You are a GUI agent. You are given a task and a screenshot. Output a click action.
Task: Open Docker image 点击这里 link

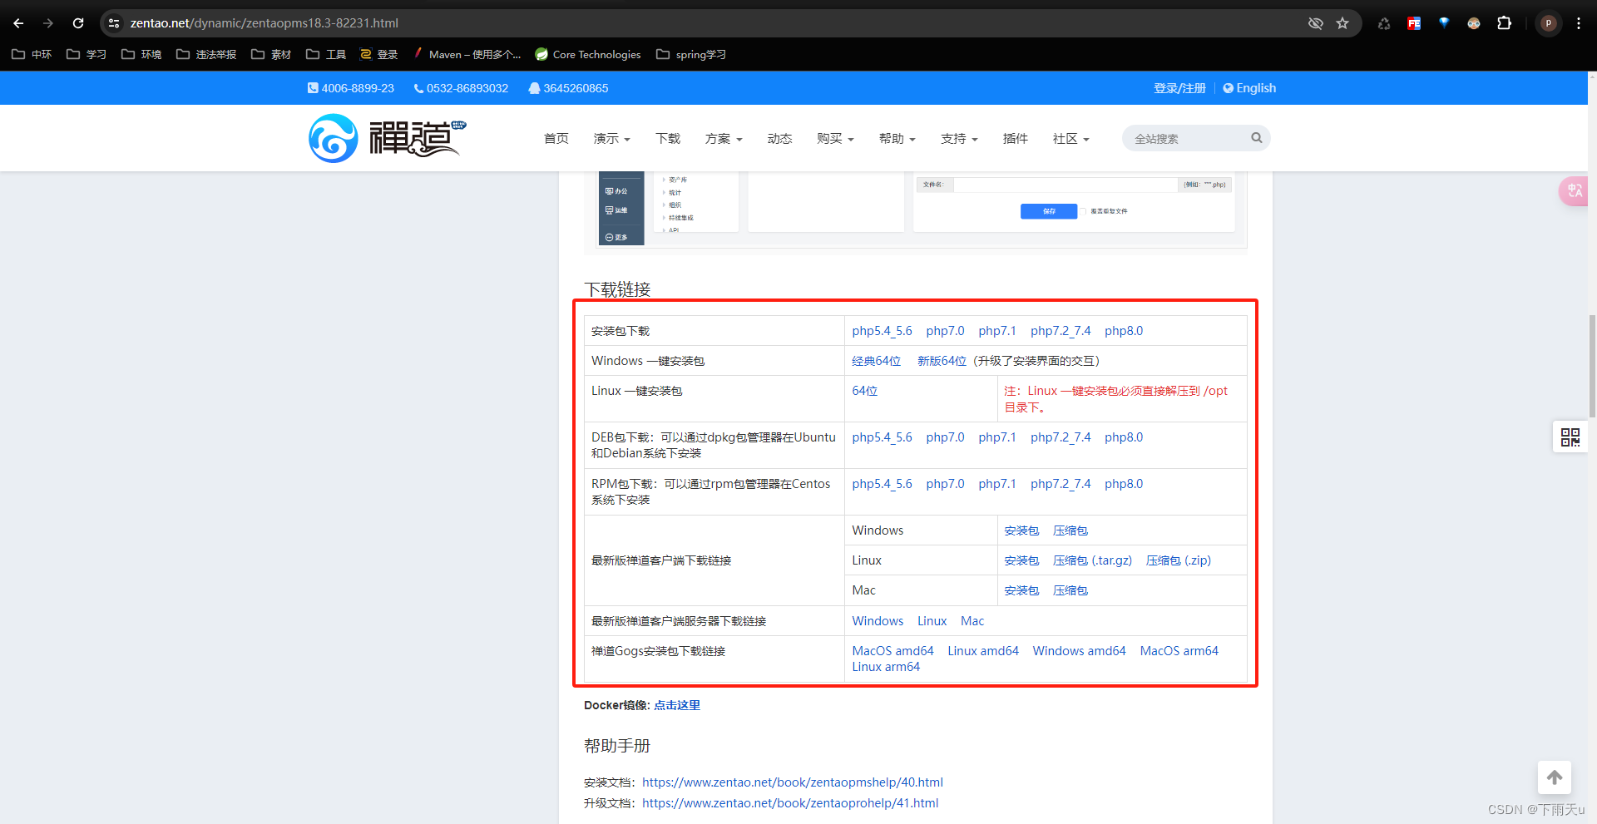click(x=677, y=705)
